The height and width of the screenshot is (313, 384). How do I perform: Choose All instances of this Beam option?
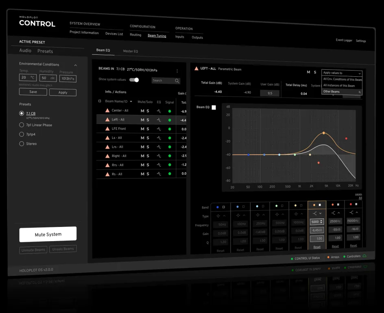coord(339,86)
